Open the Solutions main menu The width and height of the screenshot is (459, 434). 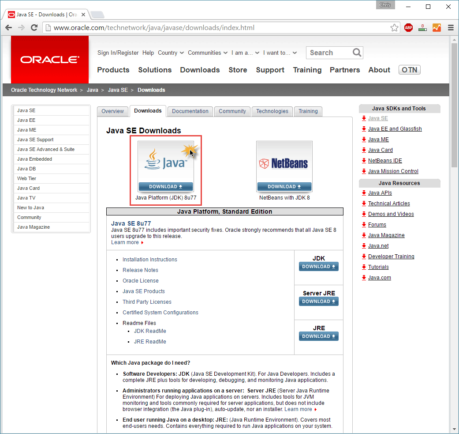pyautogui.click(x=155, y=70)
